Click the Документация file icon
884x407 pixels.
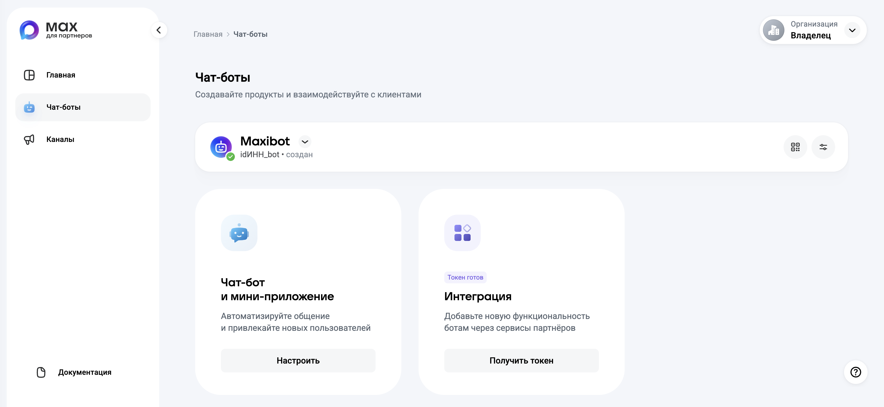coord(41,372)
